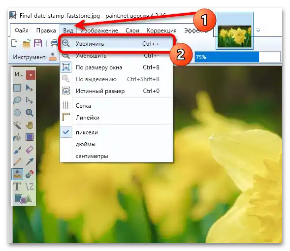Screen dimensions: 290x251
Task: Select the Color Picker eyedropper tool
Action: (30, 162)
